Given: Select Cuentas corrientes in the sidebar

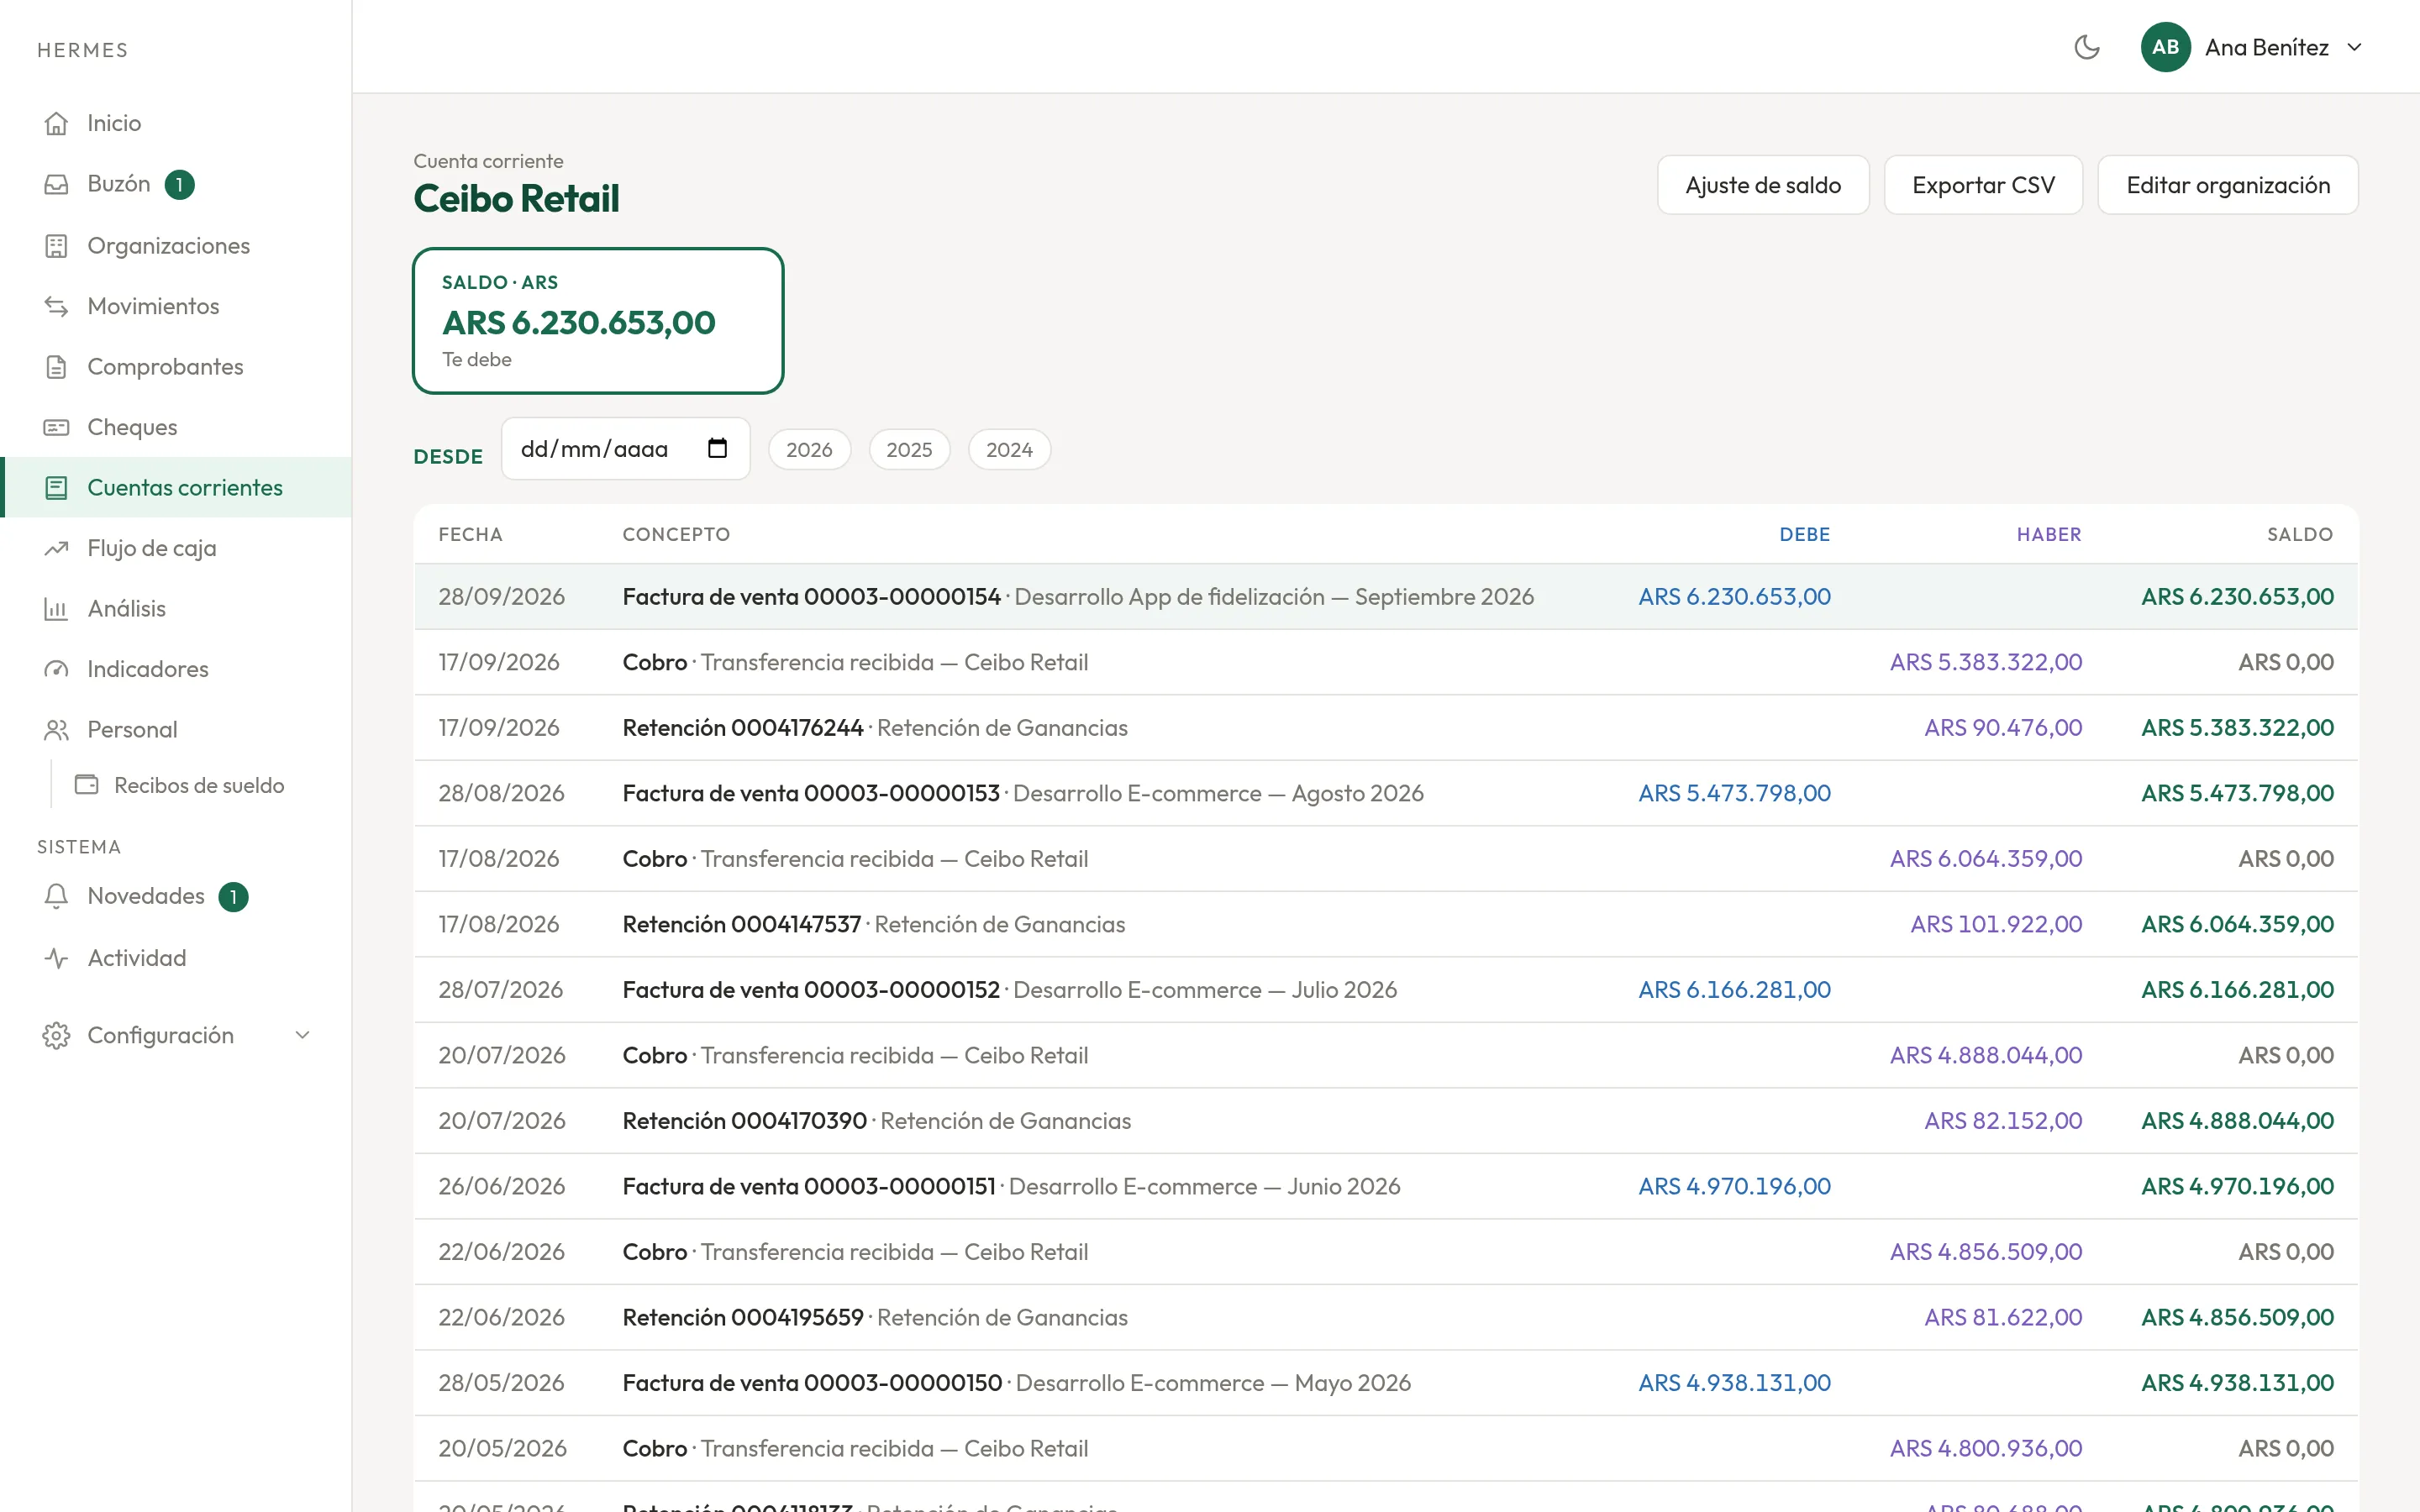Looking at the screenshot, I should [176, 487].
